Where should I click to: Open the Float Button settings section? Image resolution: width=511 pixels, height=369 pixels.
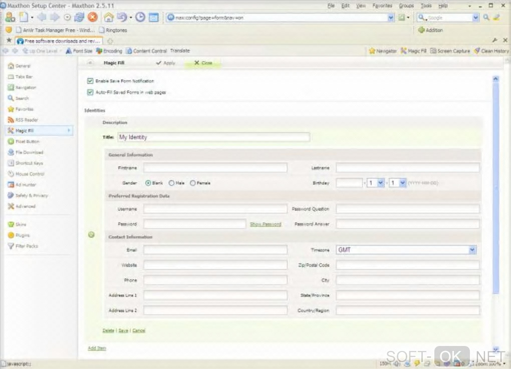click(24, 141)
